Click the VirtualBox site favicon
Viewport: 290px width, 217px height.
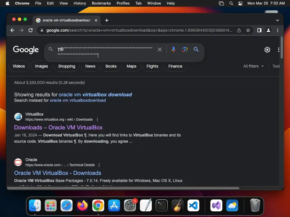point(18,117)
